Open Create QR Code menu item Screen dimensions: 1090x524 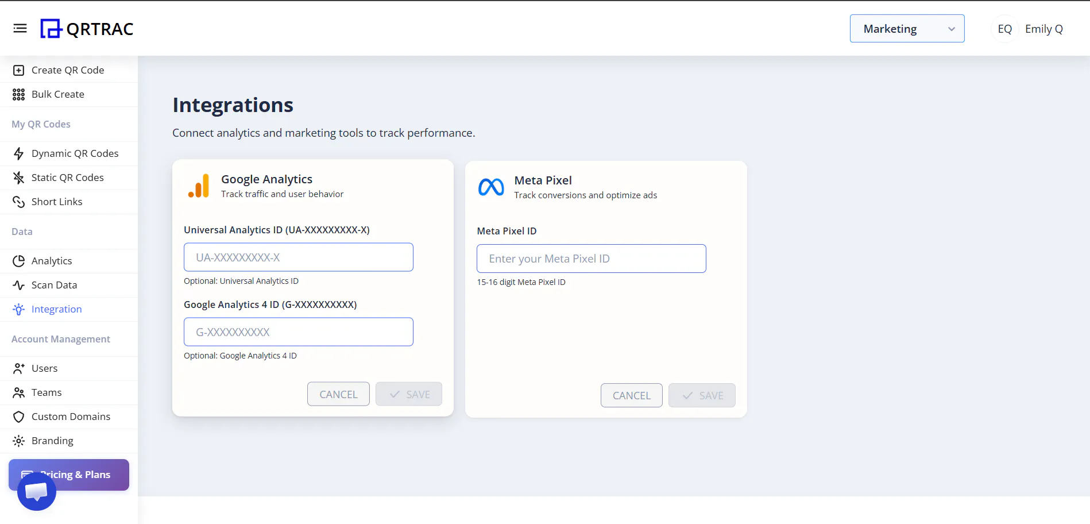[69, 70]
